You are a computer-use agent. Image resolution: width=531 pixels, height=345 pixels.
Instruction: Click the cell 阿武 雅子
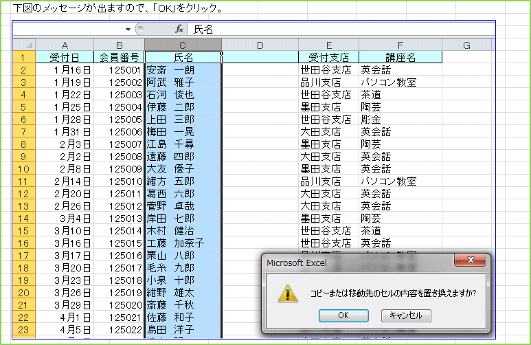[x=183, y=82]
